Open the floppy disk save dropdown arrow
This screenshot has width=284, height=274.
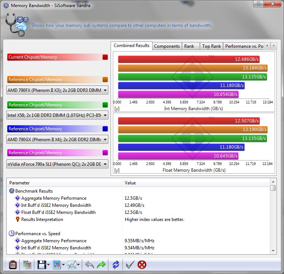point(48,265)
